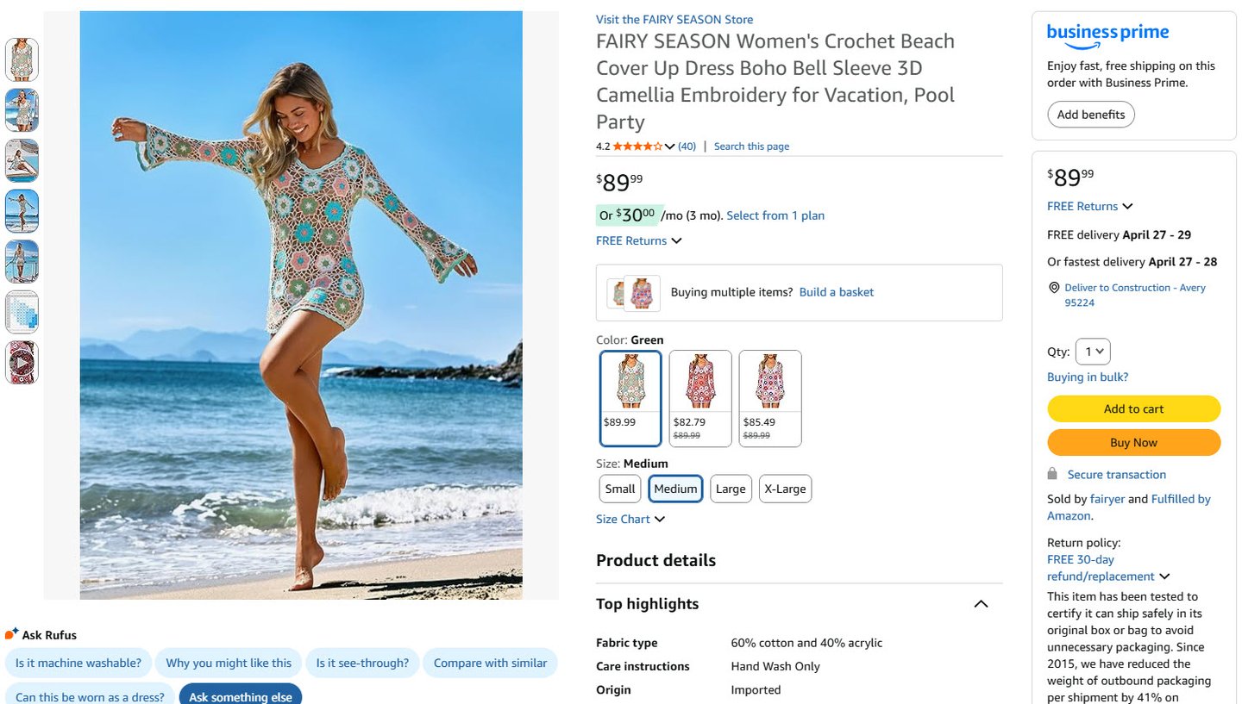
Task: Click the delivery location pin icon
Action: coord(1053,288)
